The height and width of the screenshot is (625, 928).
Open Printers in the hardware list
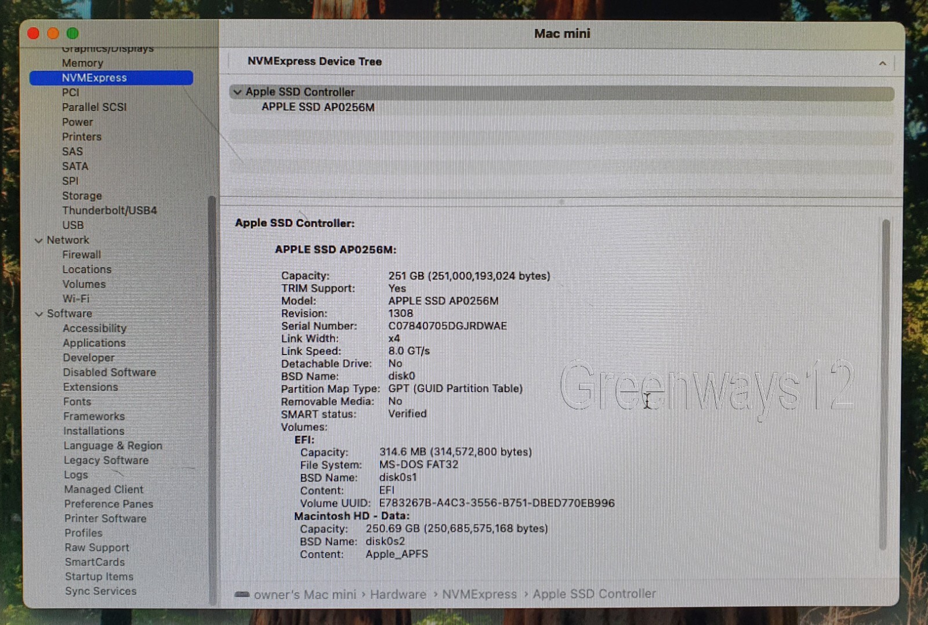point(82,137)
